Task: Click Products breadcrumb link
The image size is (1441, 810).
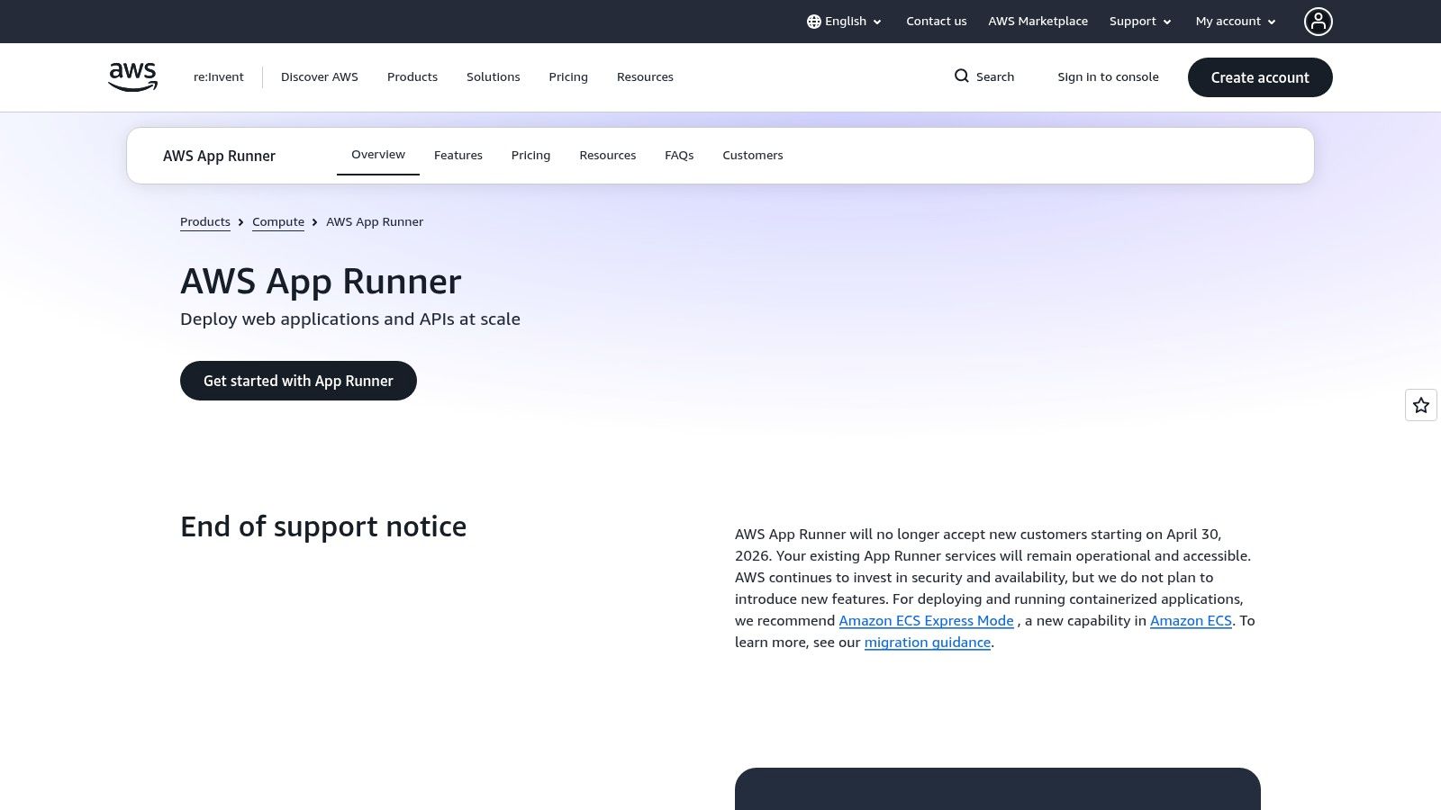Action: (x=205, y=222)
